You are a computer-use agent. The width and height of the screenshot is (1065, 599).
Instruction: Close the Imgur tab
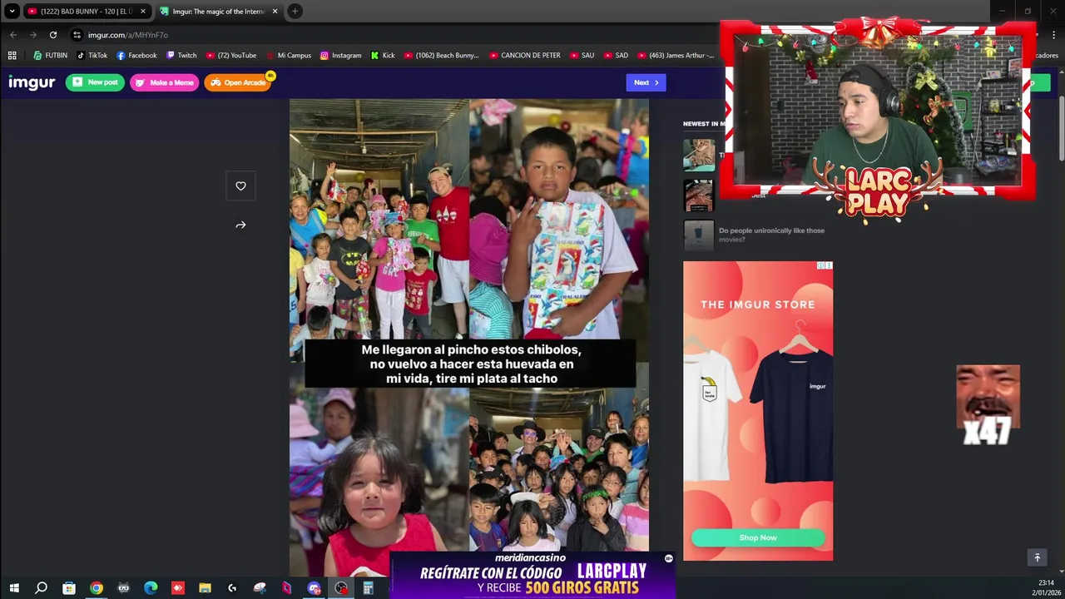point(275,12)
